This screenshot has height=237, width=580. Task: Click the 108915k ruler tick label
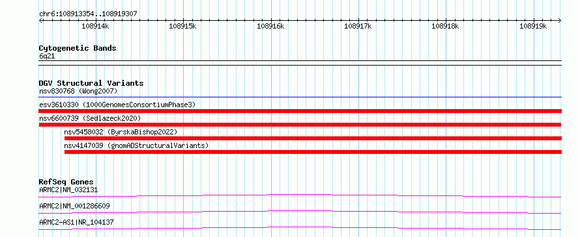point(182,26)
